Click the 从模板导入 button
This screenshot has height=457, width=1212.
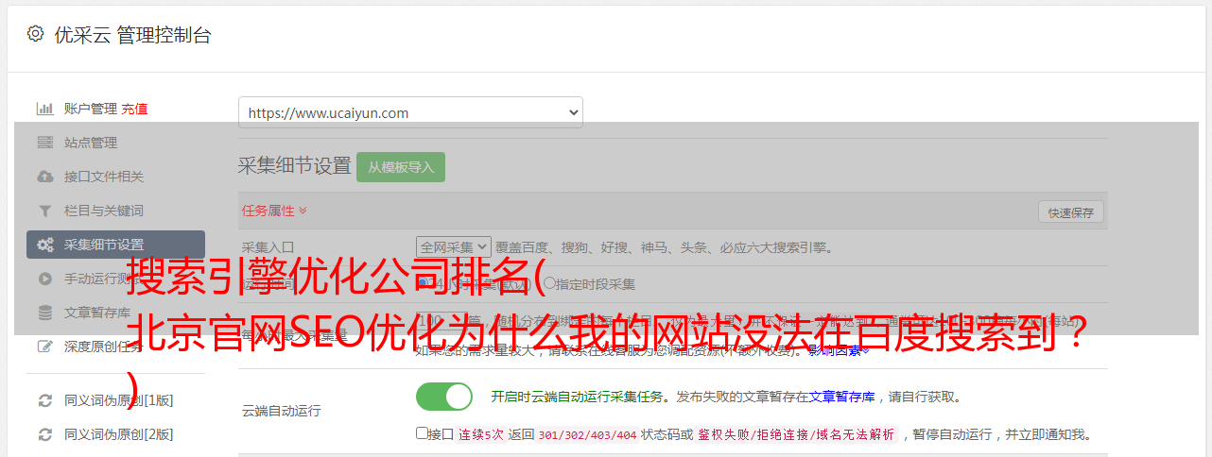tap(401, 167)
